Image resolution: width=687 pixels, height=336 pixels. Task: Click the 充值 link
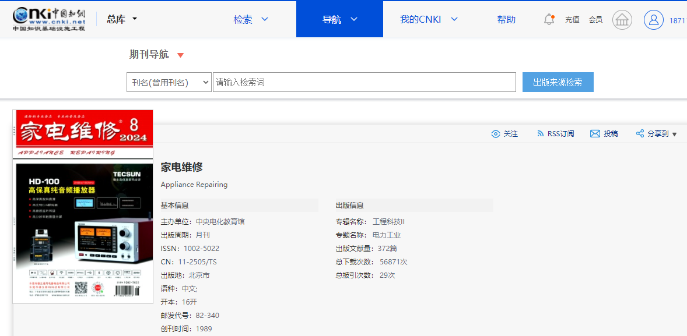click(x=572, y=20)
